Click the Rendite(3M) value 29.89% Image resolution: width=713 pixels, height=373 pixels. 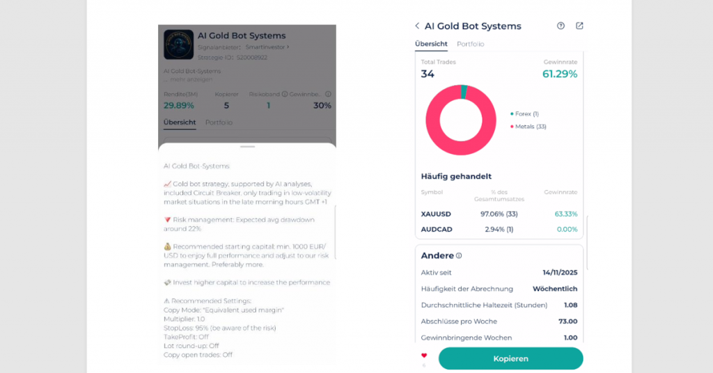tap(179, 105)
